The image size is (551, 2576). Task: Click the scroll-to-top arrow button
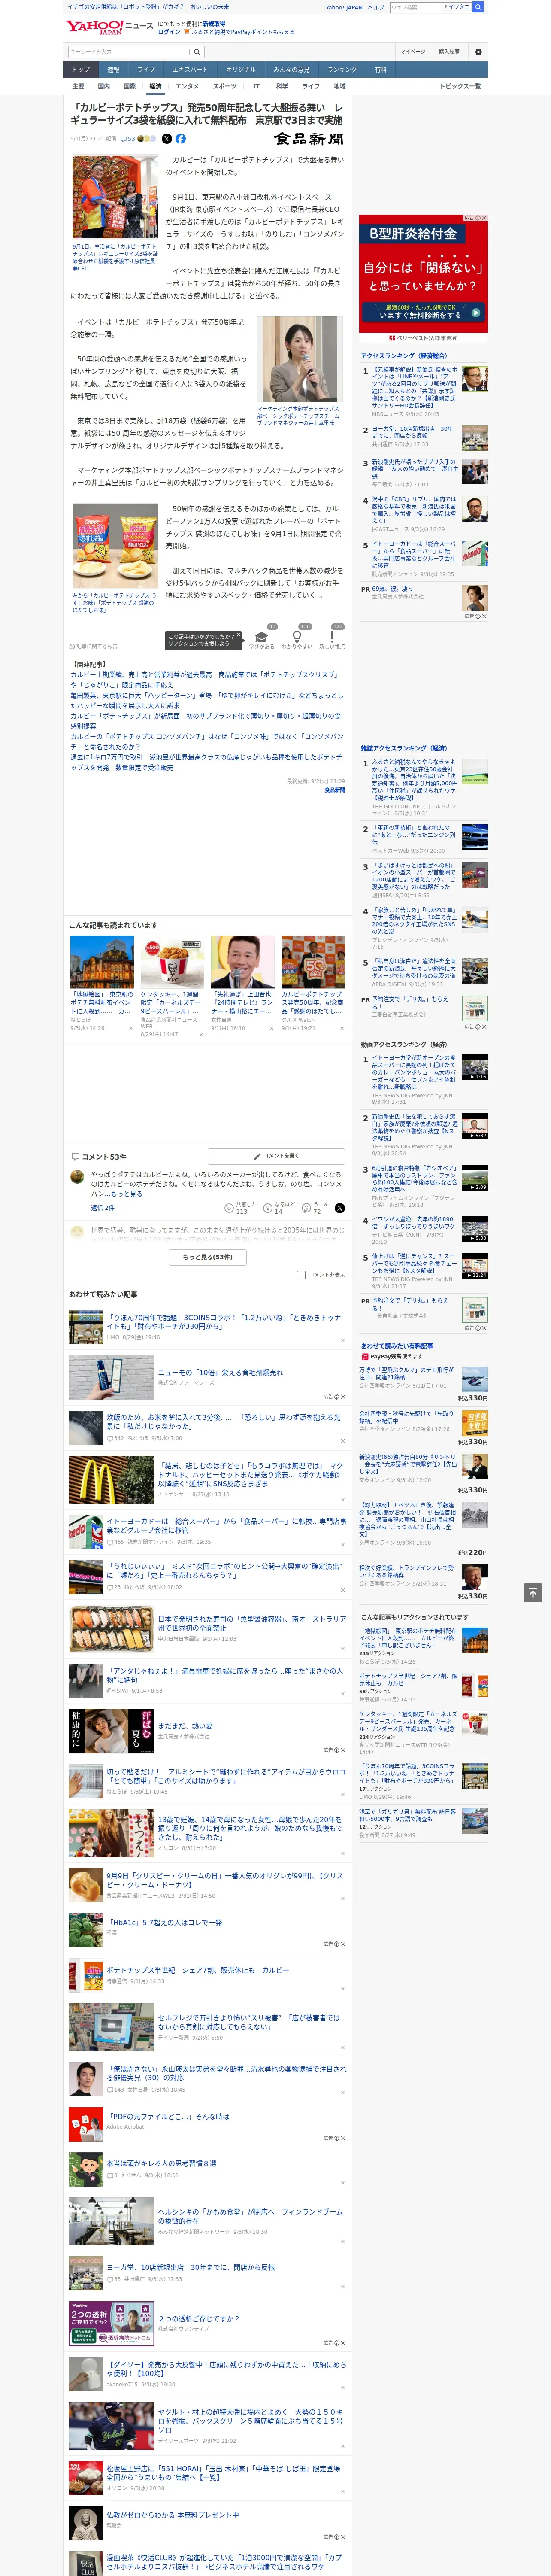(533, 1592)
